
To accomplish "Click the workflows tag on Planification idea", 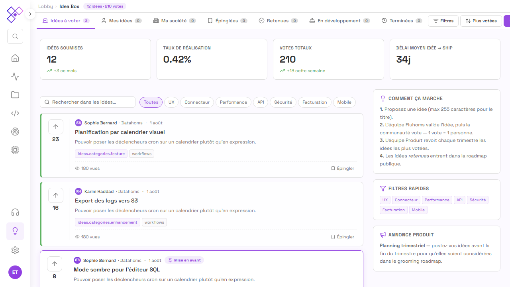I will click(142, 153).
